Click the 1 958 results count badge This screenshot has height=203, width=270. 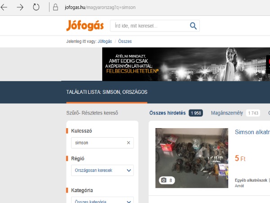click(x=196, y=113)
